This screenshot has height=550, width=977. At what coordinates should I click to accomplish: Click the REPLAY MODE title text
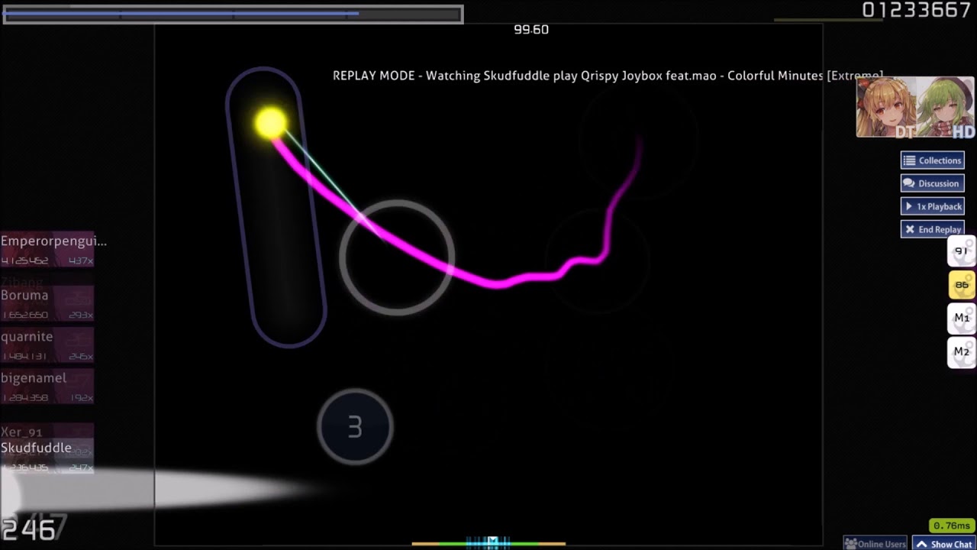click(x=608, y=76)
